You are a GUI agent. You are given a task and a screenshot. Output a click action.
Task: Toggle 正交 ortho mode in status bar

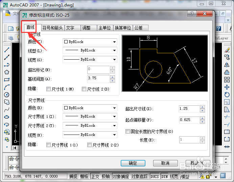tap(95, 176)
